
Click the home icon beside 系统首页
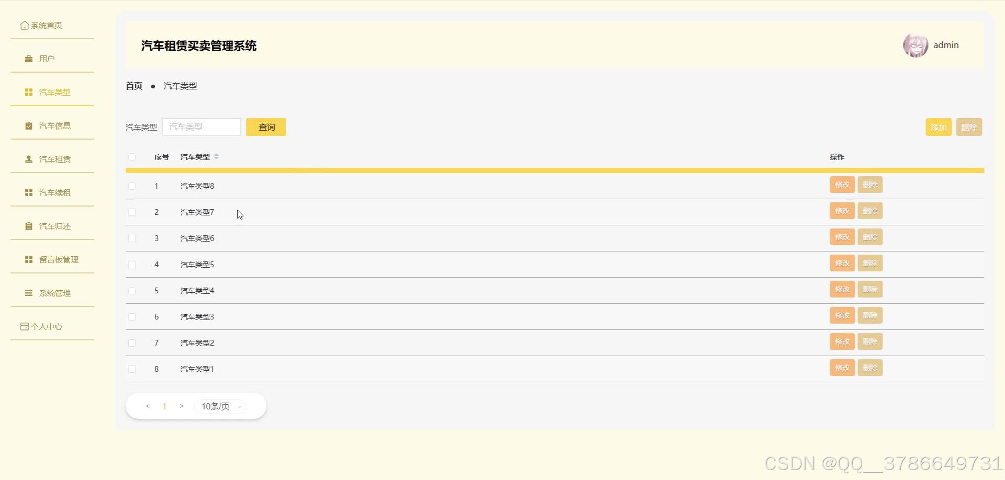(x=24, y=25)
